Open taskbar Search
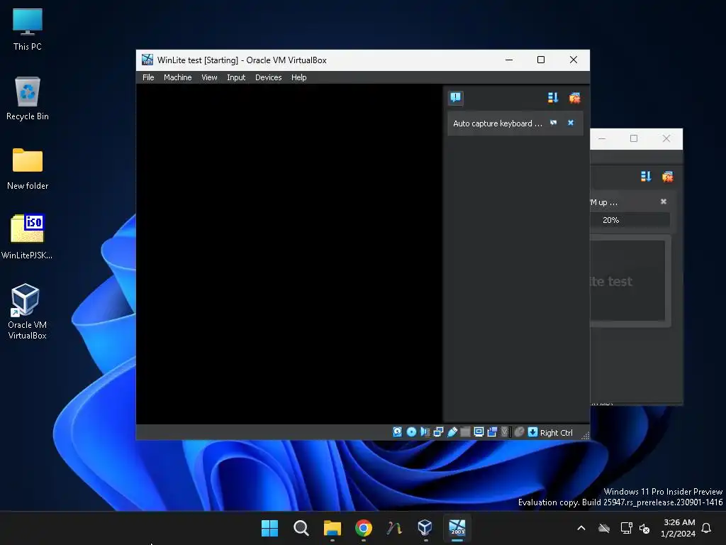Image resolution: width=726 pixels, height=545 pixels. pyautogui.click(x=301, y=528)
